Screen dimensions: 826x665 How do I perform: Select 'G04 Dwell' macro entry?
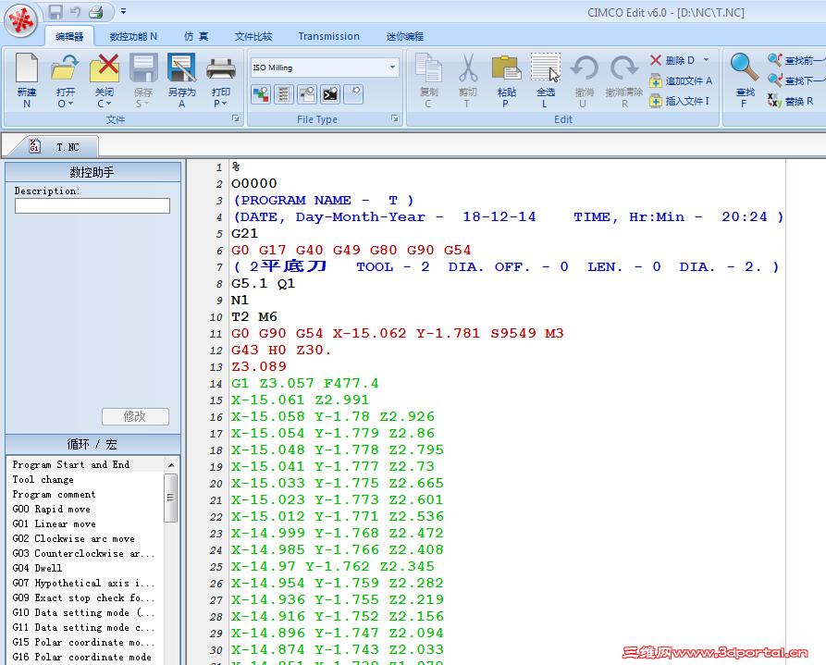coord(37,568)
